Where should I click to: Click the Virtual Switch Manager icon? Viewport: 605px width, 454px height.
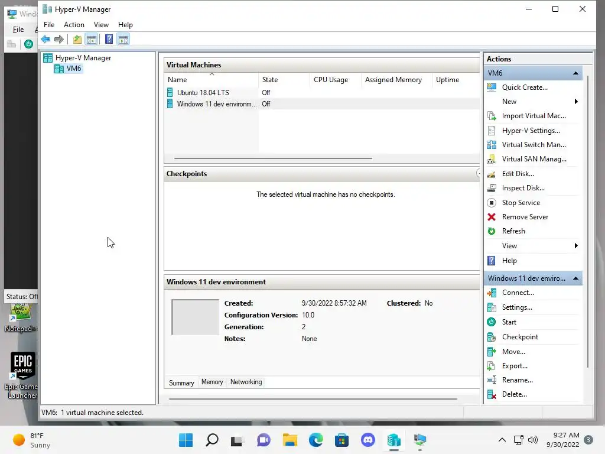click(492, 145)
